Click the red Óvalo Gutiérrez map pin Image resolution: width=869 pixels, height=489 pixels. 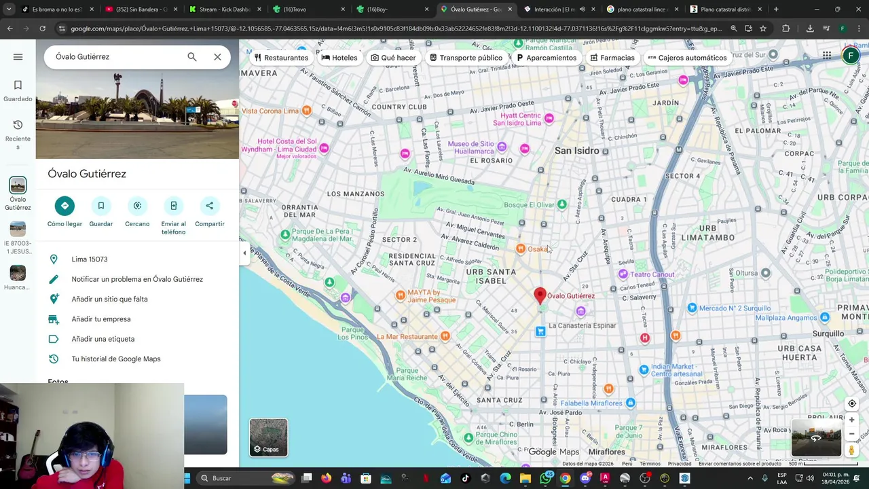540,295
